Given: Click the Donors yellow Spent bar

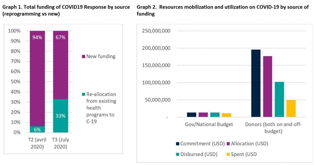Looking at the screenshot, I should pos(291,109).
